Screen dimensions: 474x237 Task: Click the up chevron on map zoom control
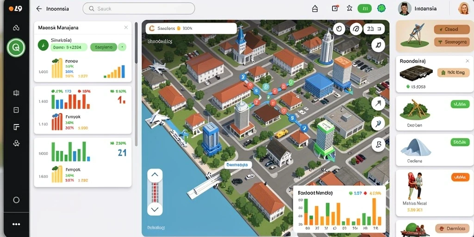point(155,175)
